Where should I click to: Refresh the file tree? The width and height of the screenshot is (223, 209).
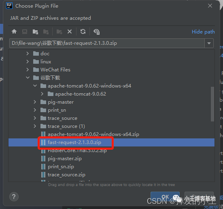[83, 31]
